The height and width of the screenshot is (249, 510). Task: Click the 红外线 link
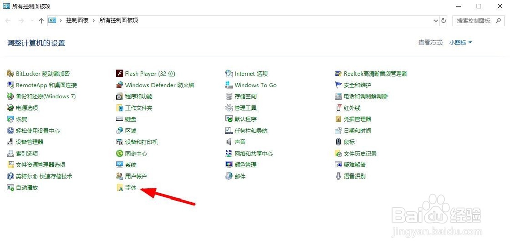tap(352, 108)
